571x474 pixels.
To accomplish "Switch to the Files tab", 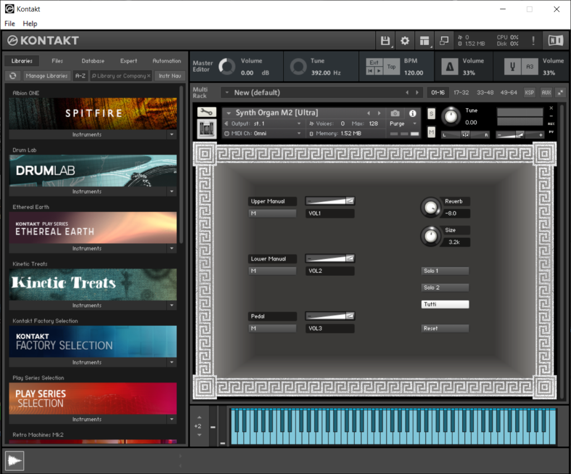I will (57, 61).
